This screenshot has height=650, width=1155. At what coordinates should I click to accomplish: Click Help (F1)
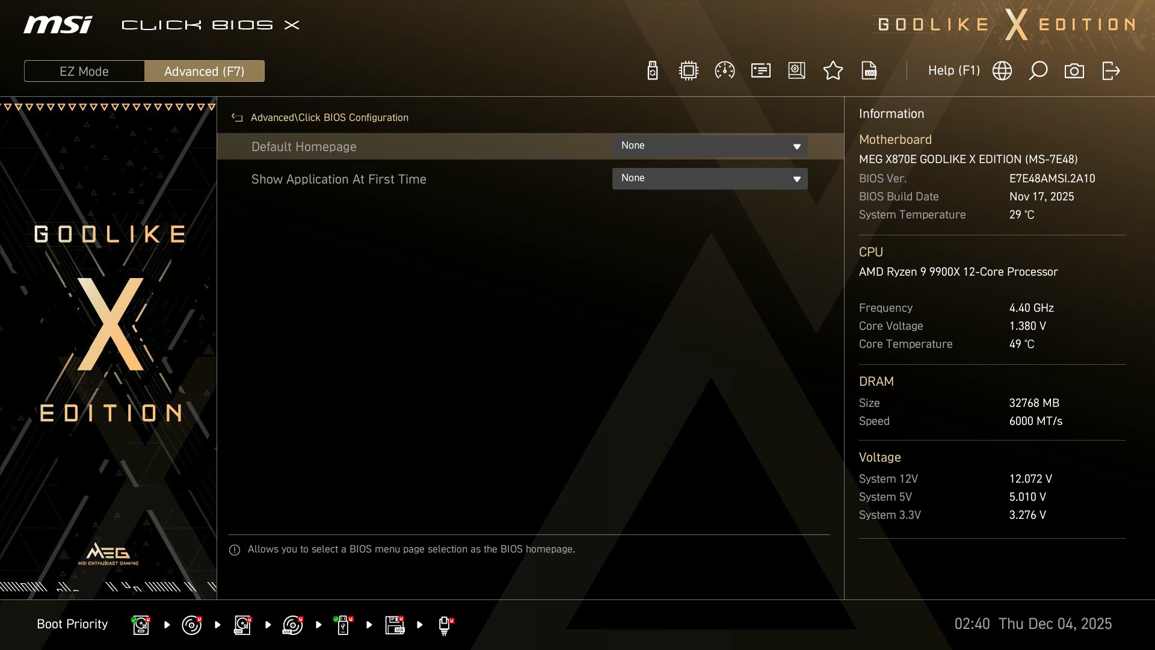pos(954,70)
